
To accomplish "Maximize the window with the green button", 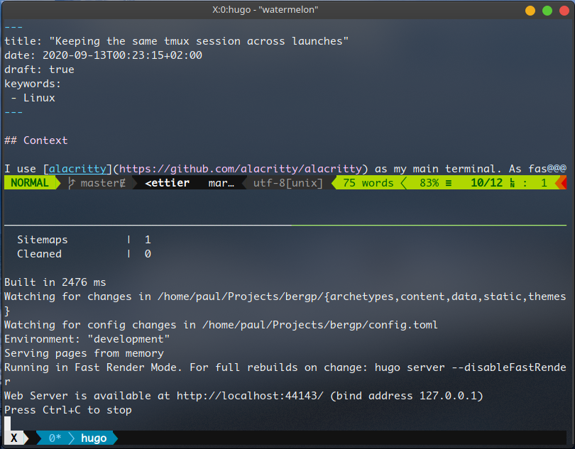I will (x=547, y=11).
